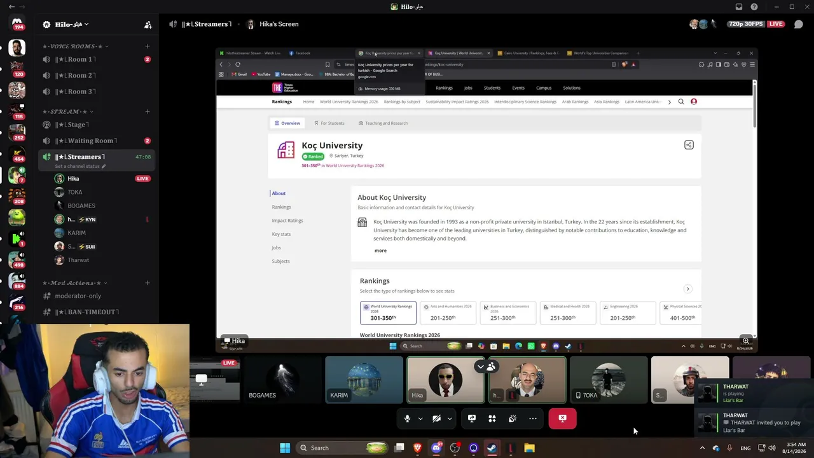Switch to For Students tab in stream

(329, 123)
